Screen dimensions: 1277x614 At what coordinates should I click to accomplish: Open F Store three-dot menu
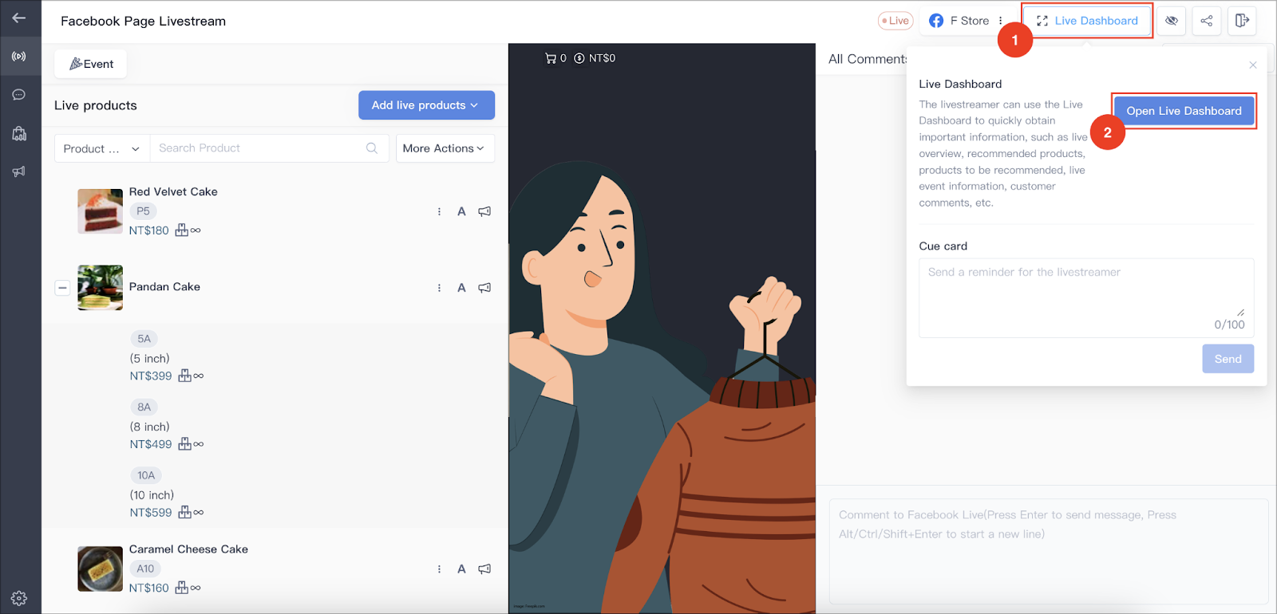tap(1000, 21)
